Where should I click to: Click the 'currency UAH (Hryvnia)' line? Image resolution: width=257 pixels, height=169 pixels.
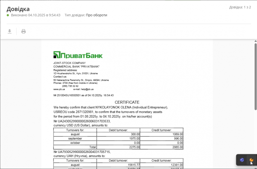click(80, 156)
